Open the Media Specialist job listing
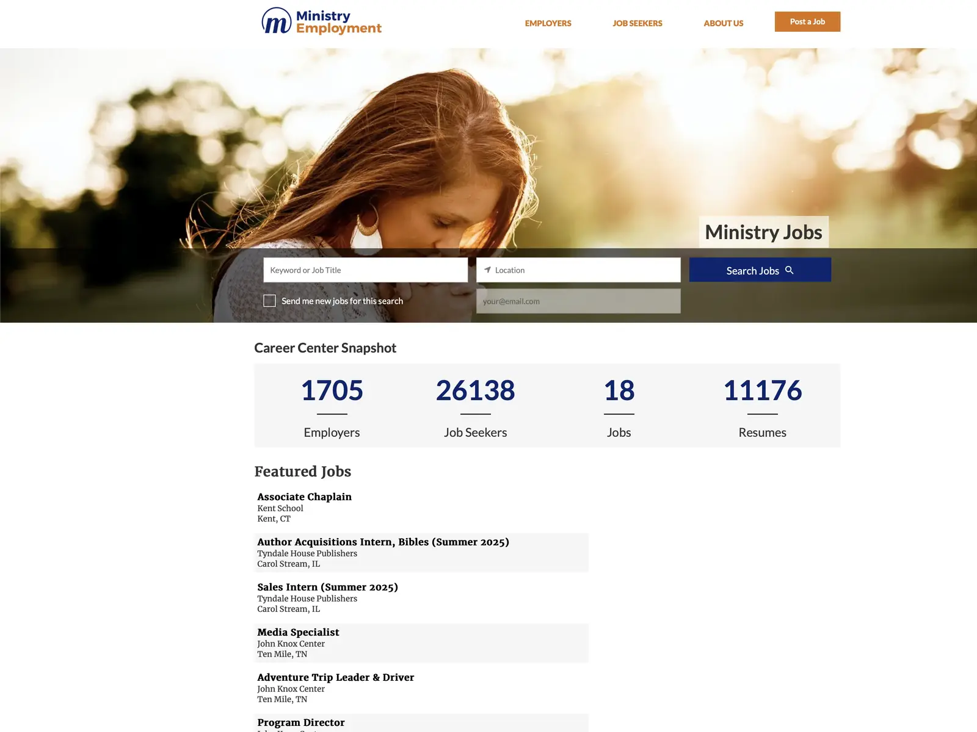This screenshot has width=977, height=732. click(x=298, y=632)
